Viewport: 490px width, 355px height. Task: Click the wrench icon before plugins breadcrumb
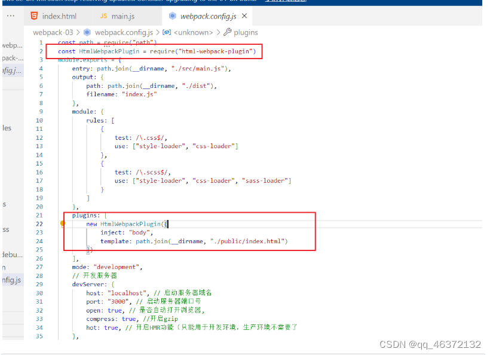pos(227,32)
